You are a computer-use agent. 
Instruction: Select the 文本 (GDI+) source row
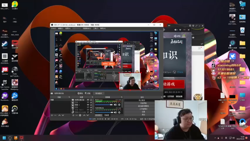click(x=82, y=110)
